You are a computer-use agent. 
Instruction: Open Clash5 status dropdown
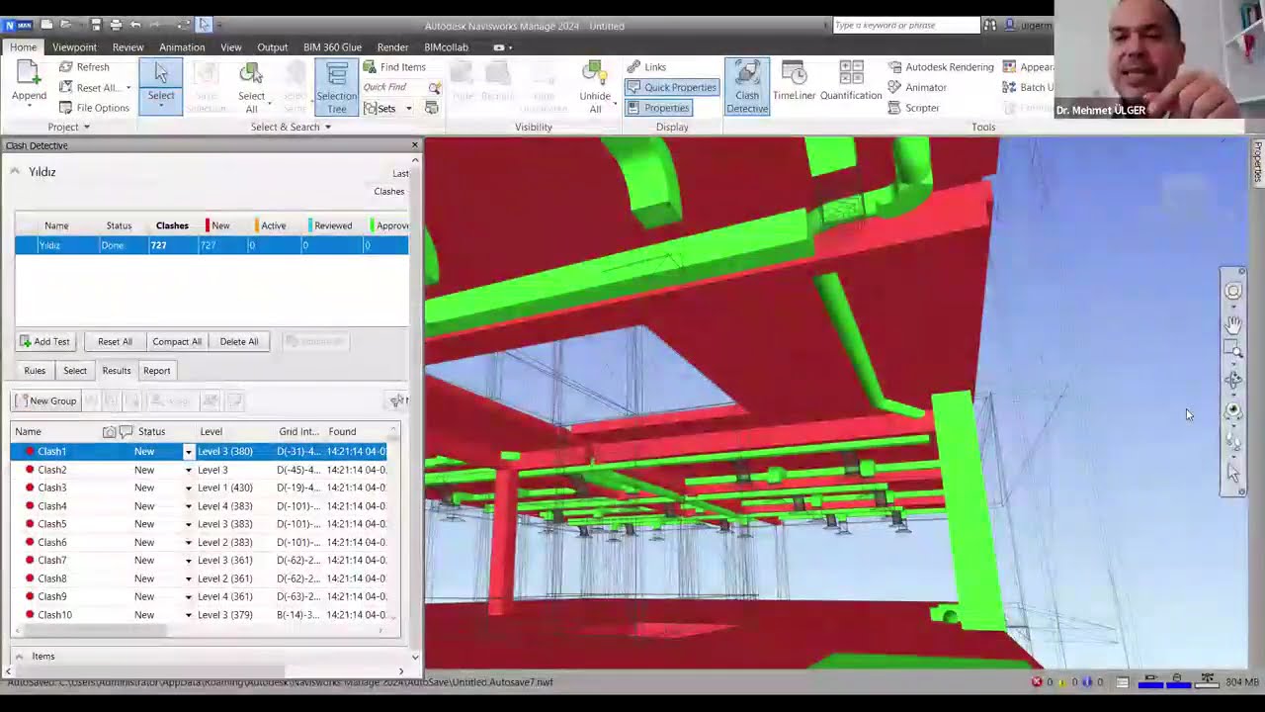pos(189,524)
